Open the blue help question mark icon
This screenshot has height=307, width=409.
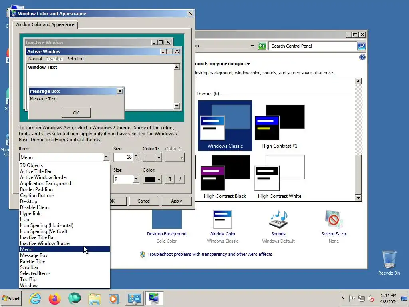point(362,57)
